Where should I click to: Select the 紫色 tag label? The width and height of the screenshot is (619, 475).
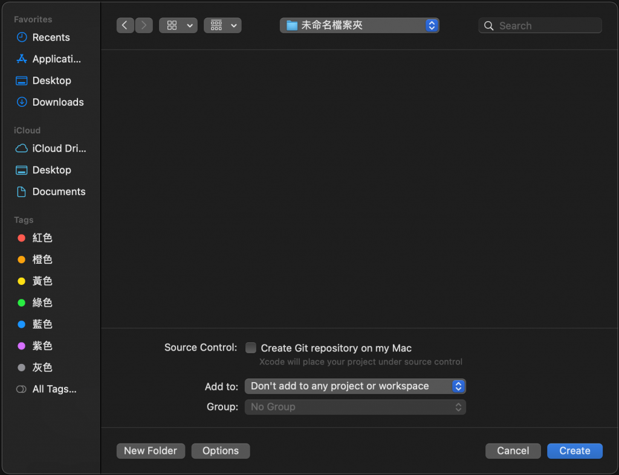click(x=42, y=346)
